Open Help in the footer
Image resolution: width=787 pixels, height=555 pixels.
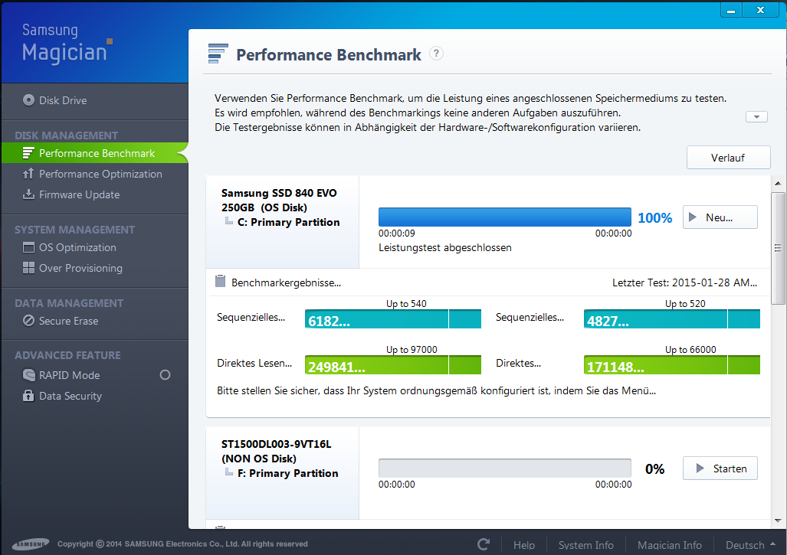pyautogui.click(x=524, y=545)
